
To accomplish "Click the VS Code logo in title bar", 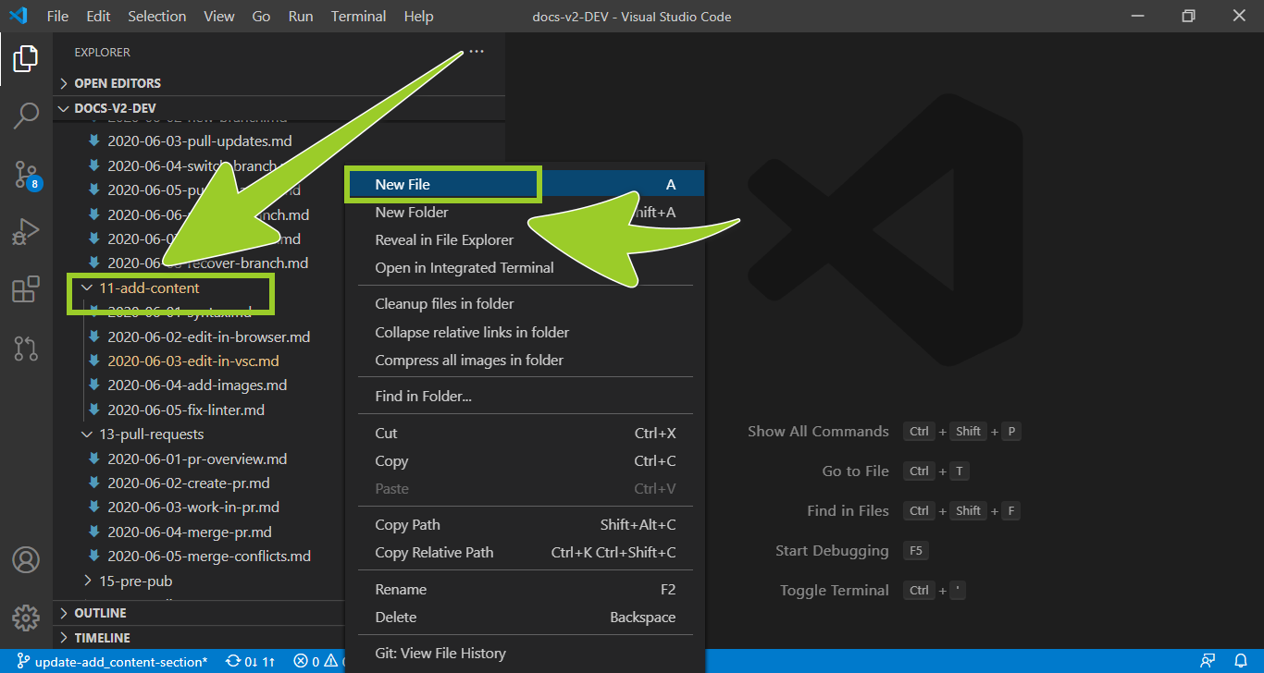I will (x=18, y=16).
